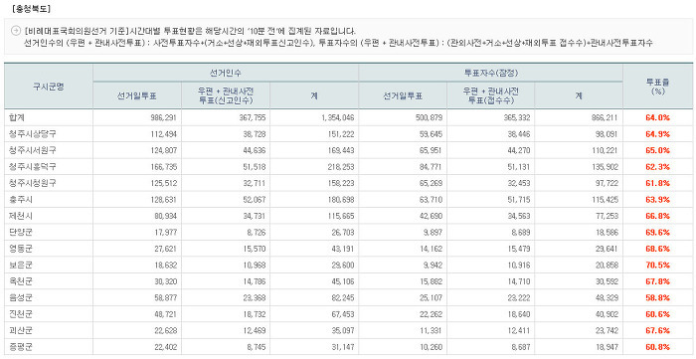Select the 제천시 row label
This screenshot has height=359, width=696.
click(x=21, y=216)
